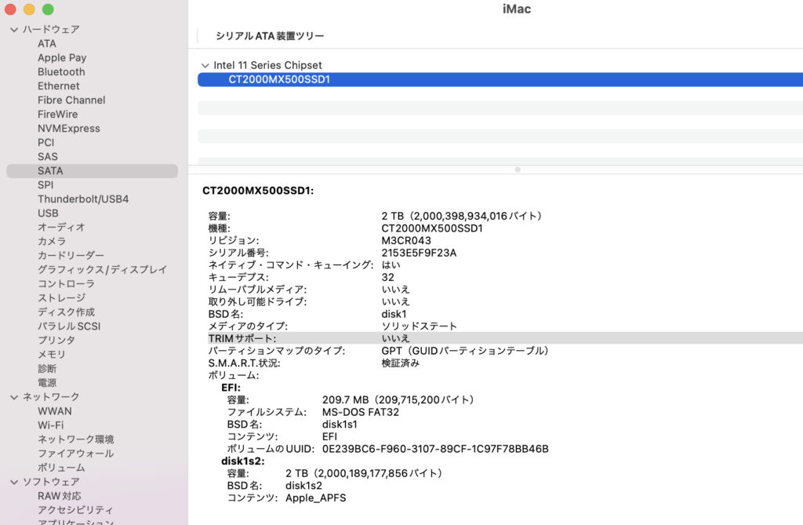Select ネットワーク環境 in the sidebar
Image resolution: width=803 pixels, height=525 pixels.
[x=76, y=439]
